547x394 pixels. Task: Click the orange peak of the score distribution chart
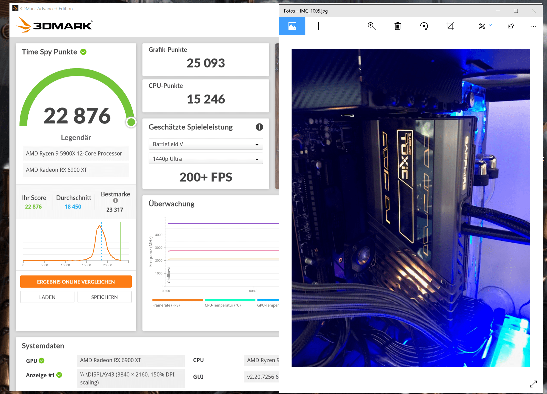tap(99, 226)
